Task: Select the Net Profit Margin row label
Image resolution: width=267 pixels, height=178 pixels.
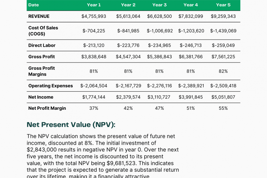Action: click(47, 108)
